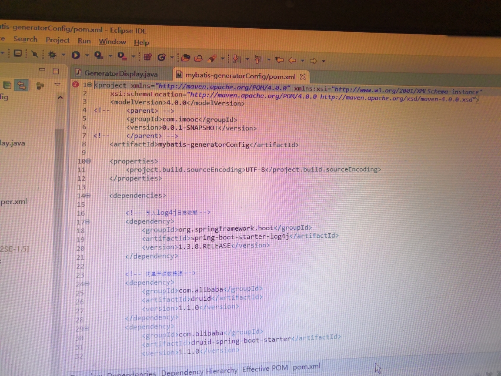The height and width of the screenshot is (376, 501).
Task: Open the External Tools dropdown arrow
Action: [x=134, y=56]
